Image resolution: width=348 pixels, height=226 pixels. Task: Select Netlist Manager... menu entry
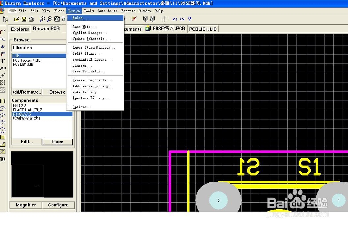[95, 33]
